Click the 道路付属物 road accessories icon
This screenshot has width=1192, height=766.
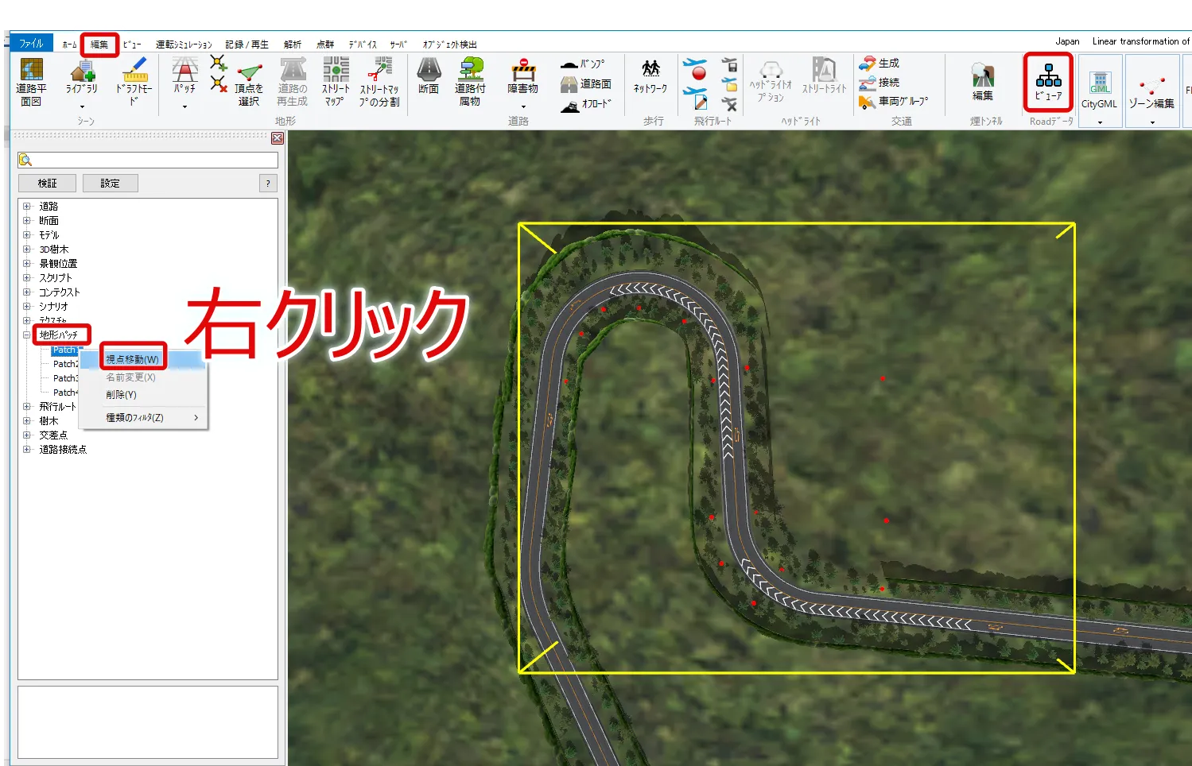coord(469,81)
